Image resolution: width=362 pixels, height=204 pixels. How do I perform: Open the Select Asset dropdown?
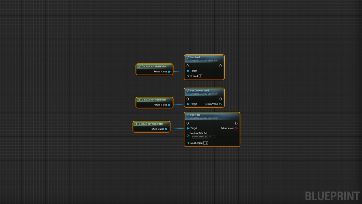tap(200, 137)
